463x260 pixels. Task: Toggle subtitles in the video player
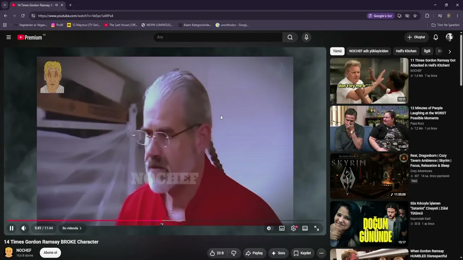tap(282, 228)
